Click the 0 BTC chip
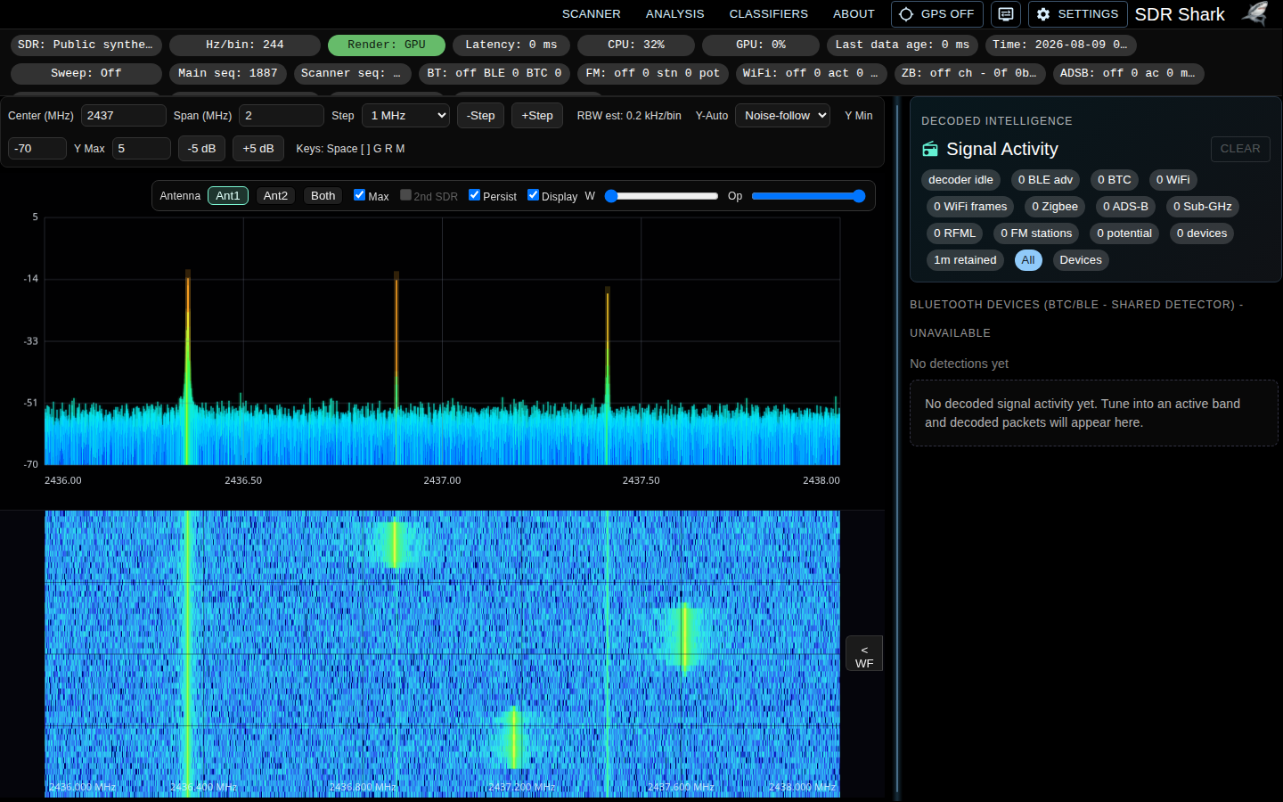This screenshot has width=1283, height=802. click(1115, 180)
